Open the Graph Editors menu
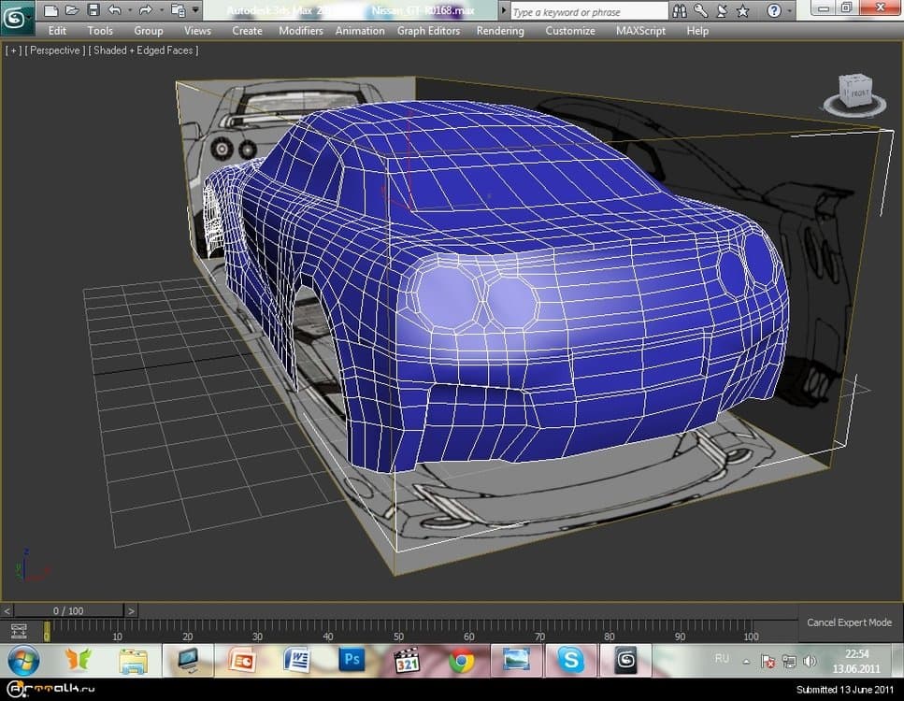This screenshot has height=701, width=904. 428,31
